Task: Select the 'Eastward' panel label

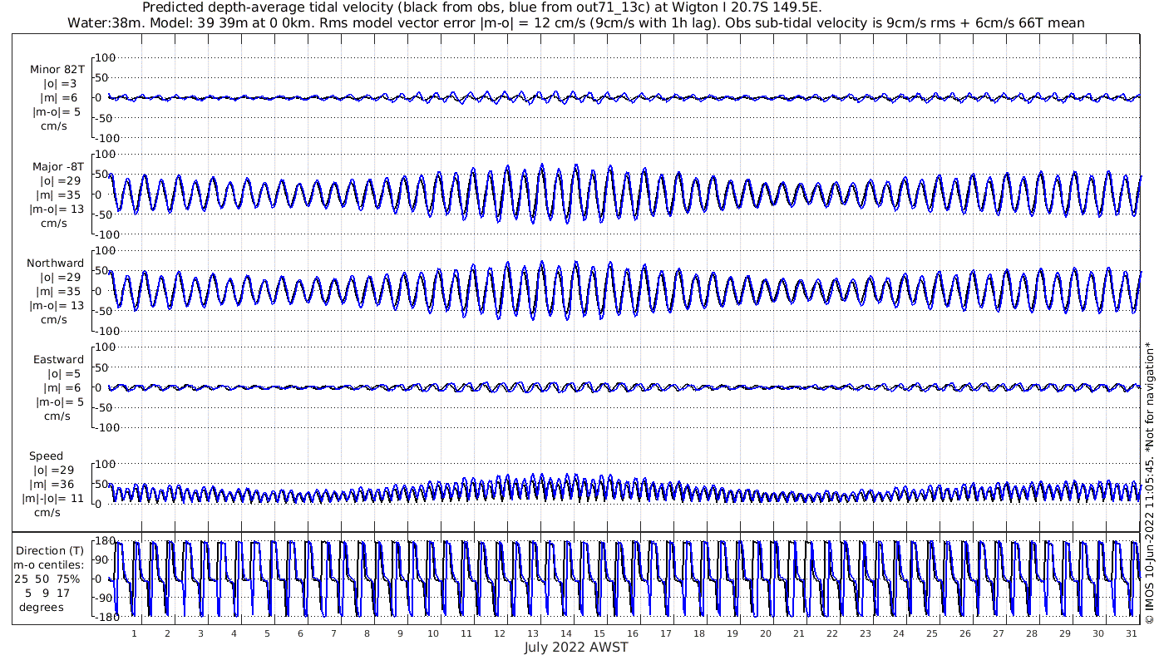Action: click(58, 359)
